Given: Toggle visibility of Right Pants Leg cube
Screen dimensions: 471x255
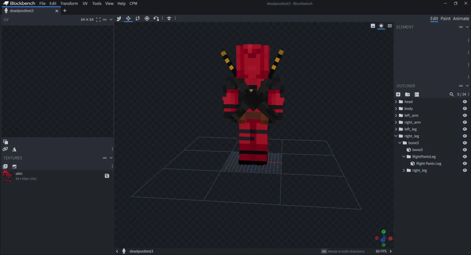Looking at the screenshot, I should [x=465, y=164].
